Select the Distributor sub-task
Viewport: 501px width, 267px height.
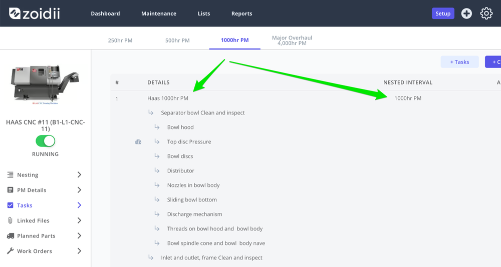coord(180,170)
